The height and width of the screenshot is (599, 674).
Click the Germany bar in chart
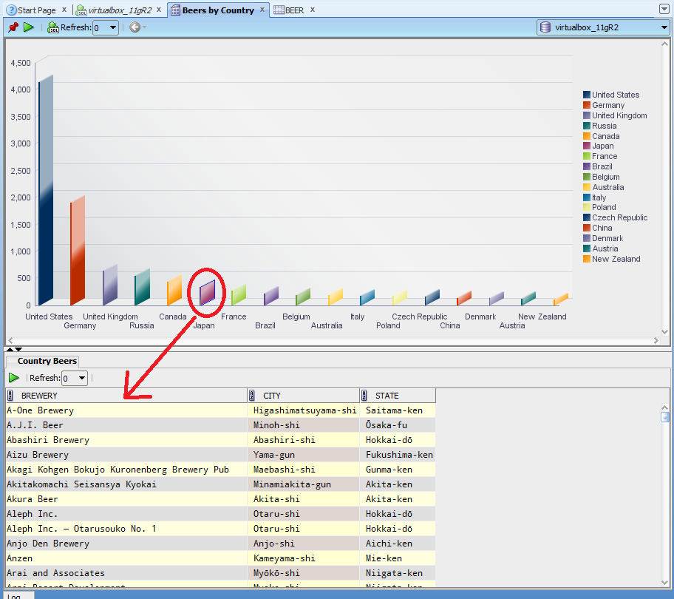click(x=78, y=251)
